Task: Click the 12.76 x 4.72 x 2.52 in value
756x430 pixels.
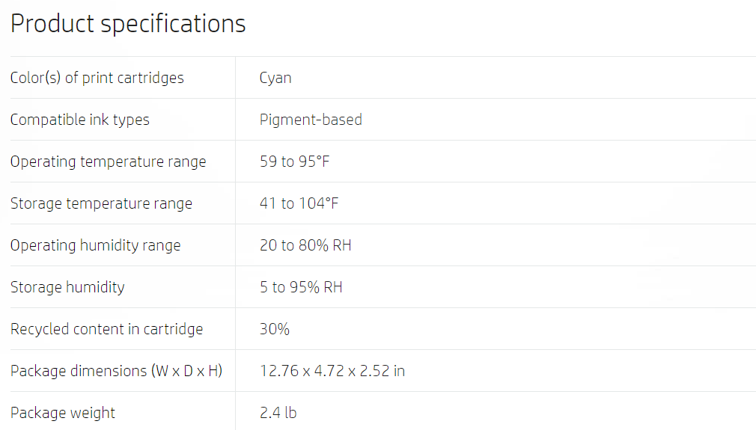Action: point(332,371)
